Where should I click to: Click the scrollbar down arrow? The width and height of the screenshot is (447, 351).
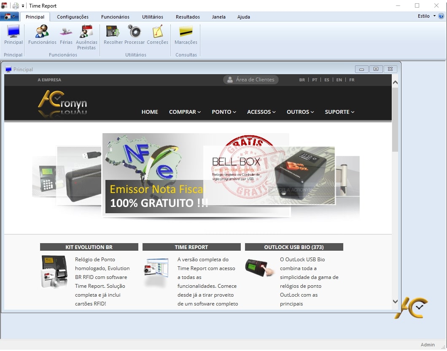[395, 301]
